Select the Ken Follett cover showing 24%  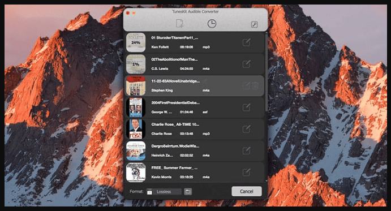(x=136, y=42)
